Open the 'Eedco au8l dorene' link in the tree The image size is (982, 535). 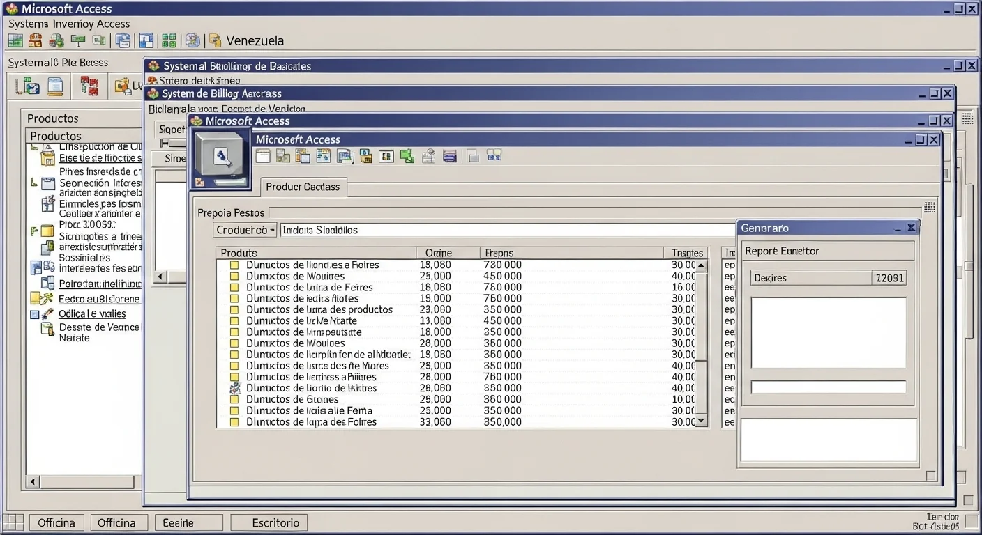(98, 299)
